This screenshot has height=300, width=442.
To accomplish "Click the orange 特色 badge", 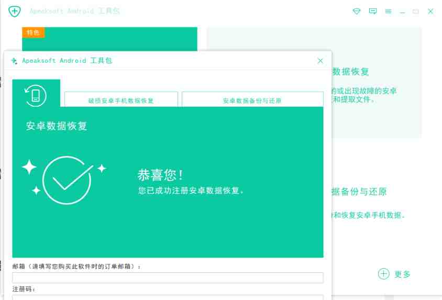I will [x=34, y=32].
